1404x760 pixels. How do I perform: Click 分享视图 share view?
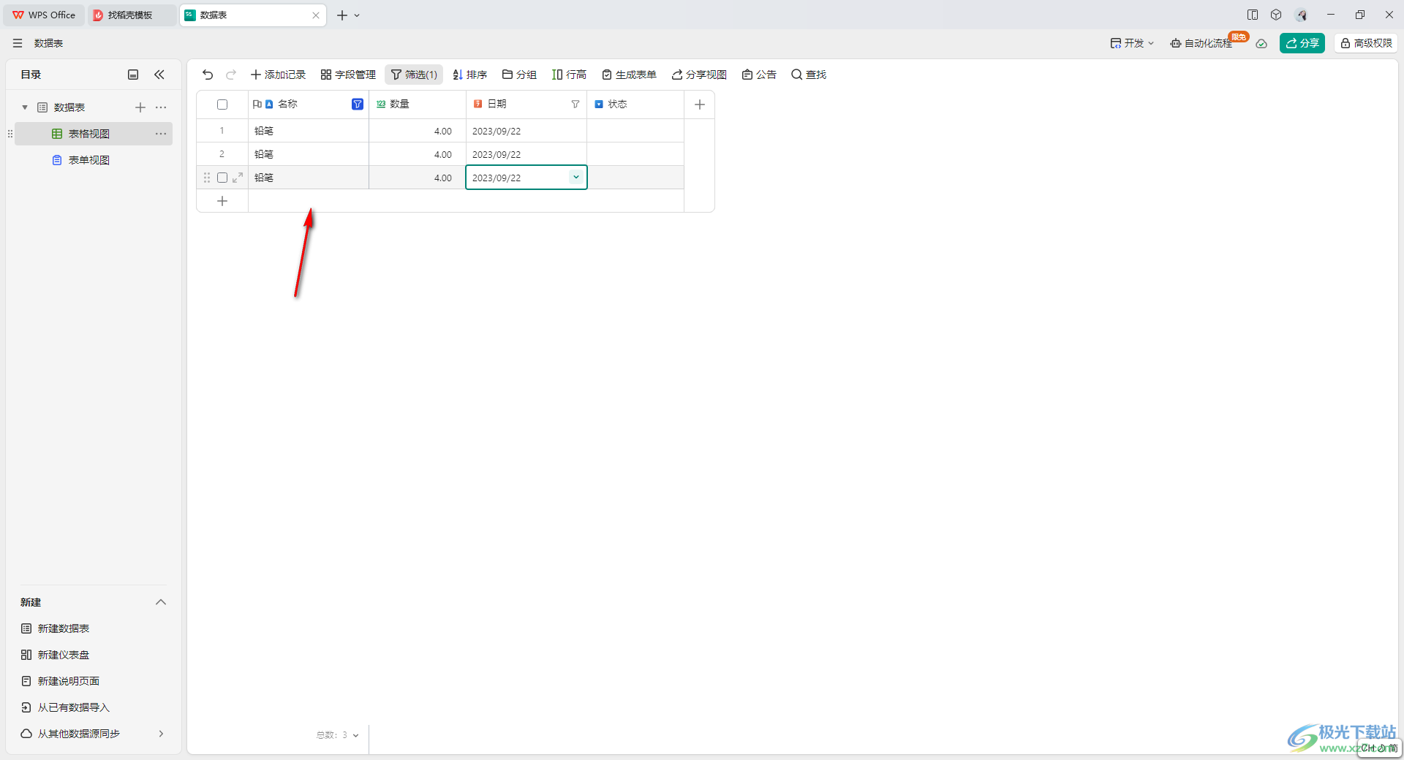point(699,75)
